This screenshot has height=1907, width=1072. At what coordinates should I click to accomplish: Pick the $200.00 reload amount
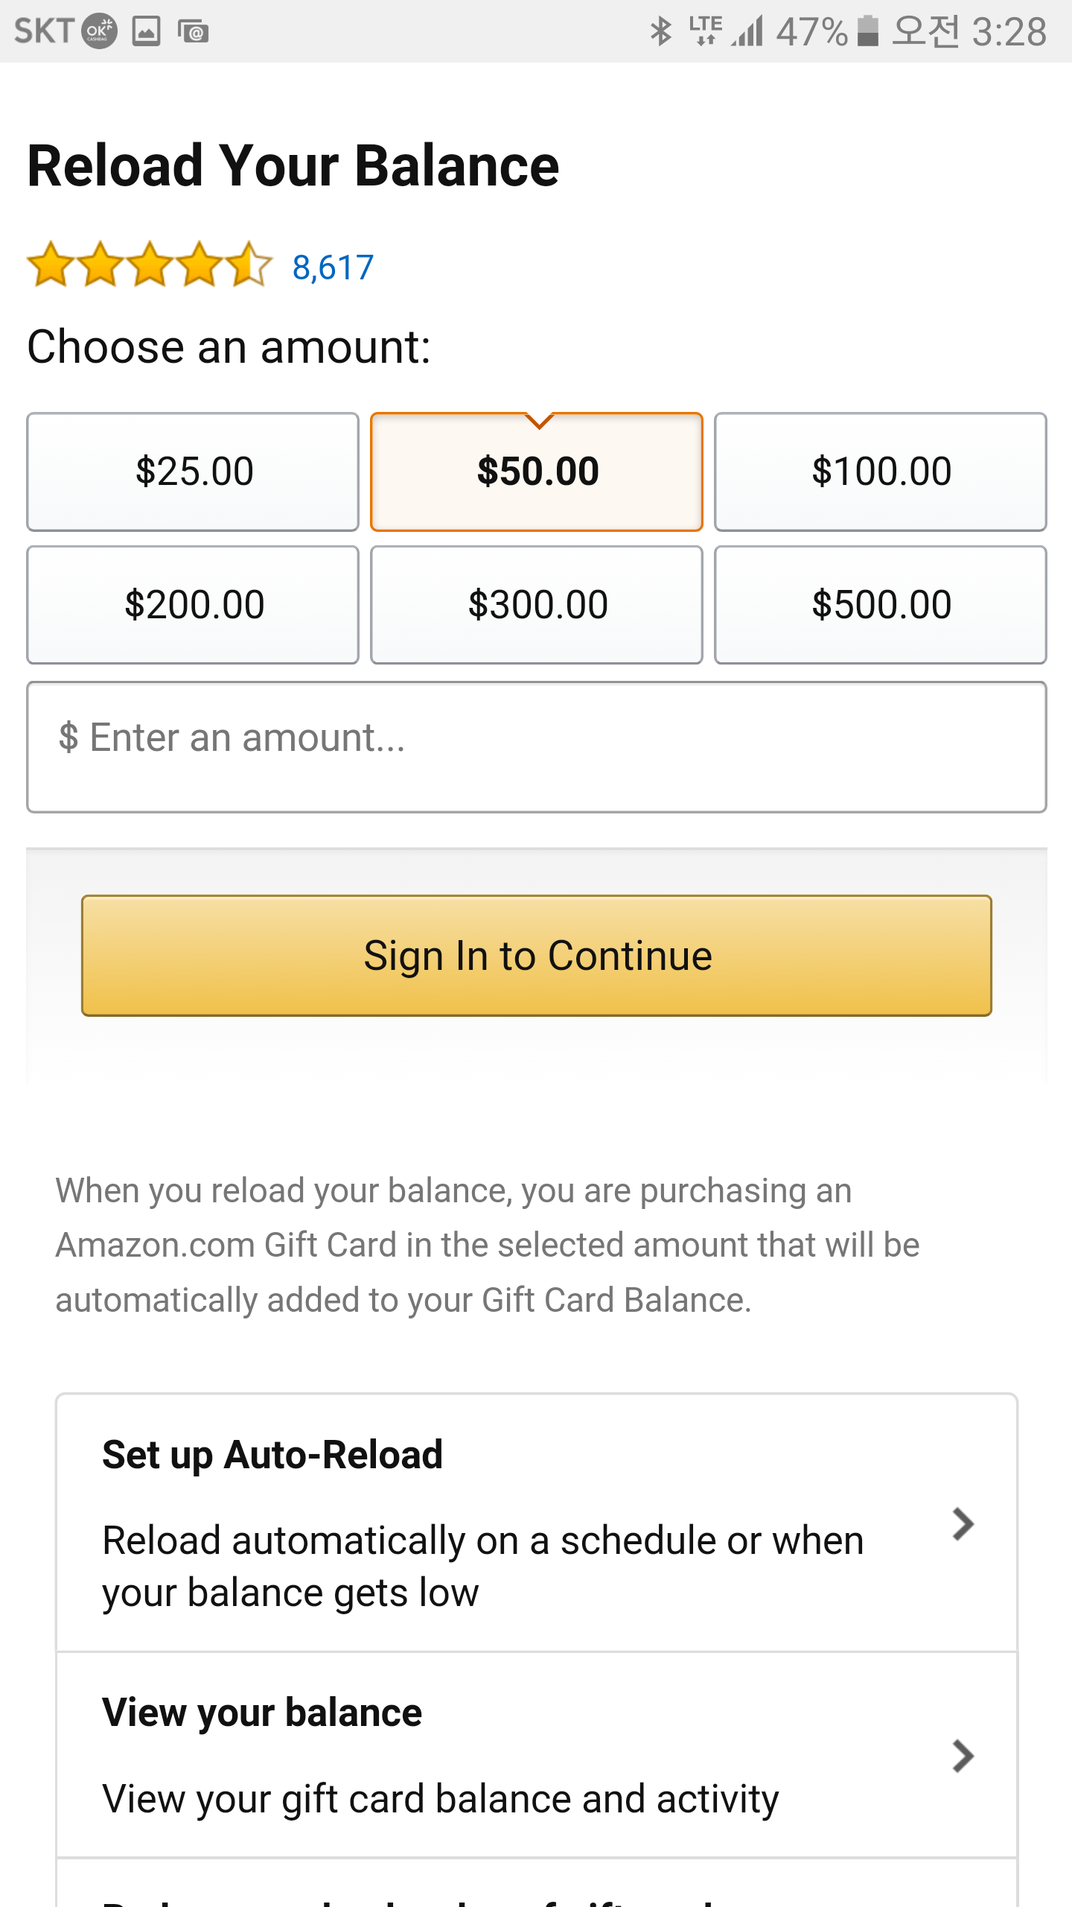[x=193, y=604]
